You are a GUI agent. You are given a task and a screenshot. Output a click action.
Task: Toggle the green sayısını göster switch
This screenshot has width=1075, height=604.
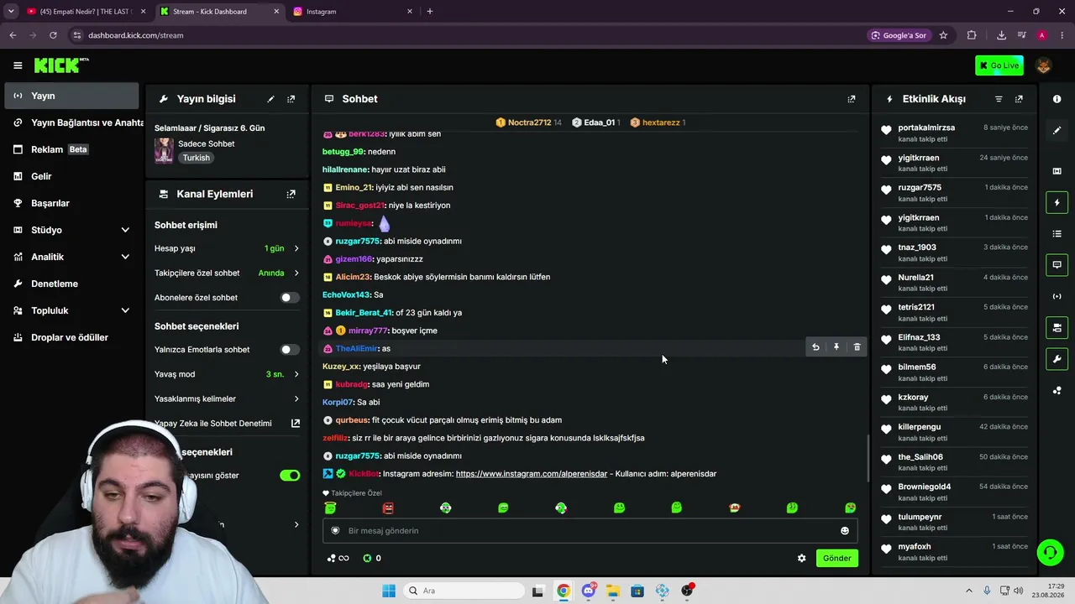coord(290,476)
